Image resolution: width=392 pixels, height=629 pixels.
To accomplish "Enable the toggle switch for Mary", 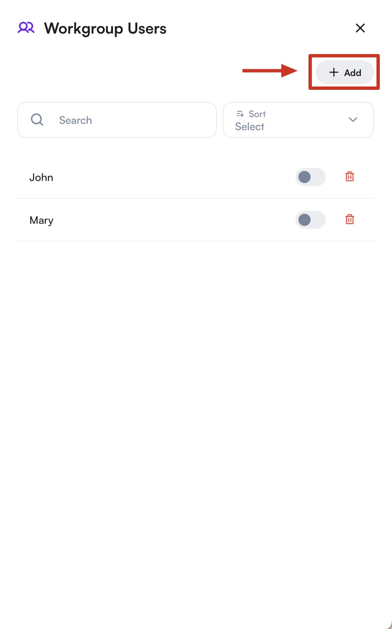I will (x=310, y=220).
